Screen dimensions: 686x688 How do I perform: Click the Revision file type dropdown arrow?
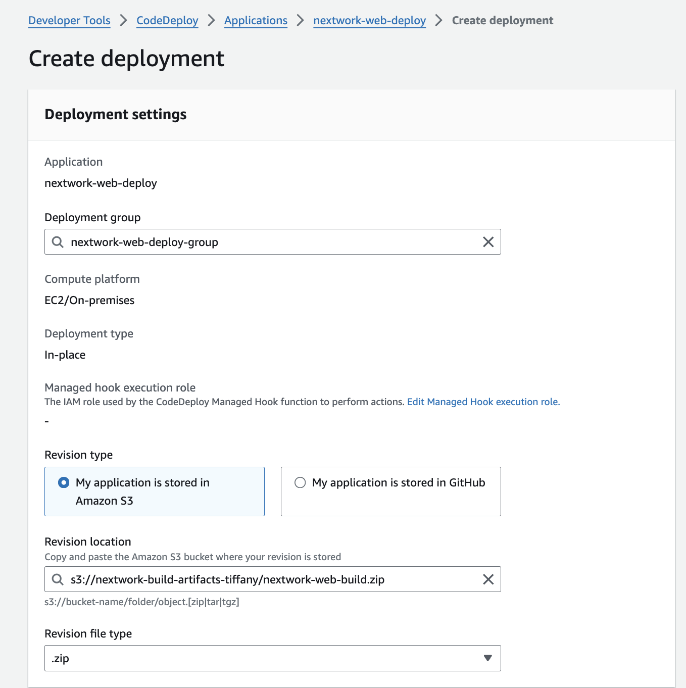487,658
